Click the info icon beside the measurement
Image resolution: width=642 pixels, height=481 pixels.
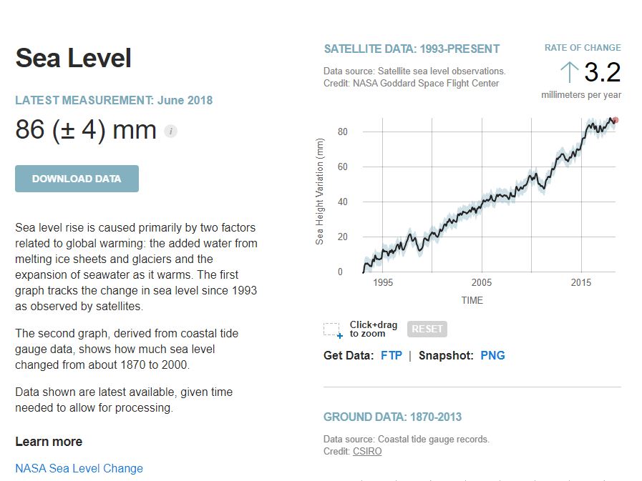click(x=169, y=131)
